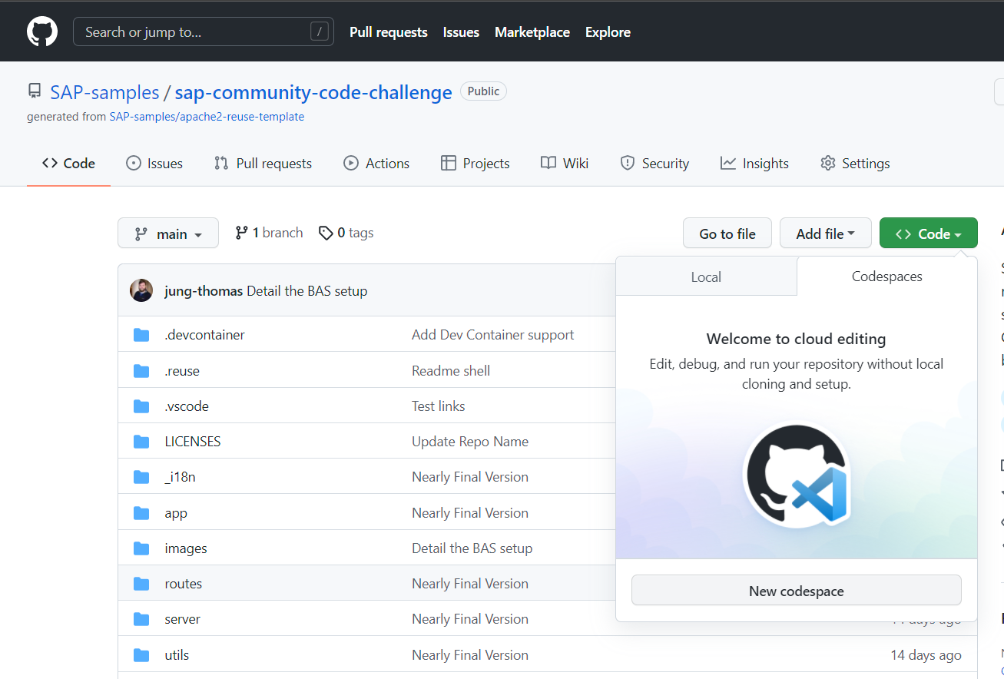Click the _i18n folder icon
The height and width of the screenshot is (679, 1004).
click(141, 477)
